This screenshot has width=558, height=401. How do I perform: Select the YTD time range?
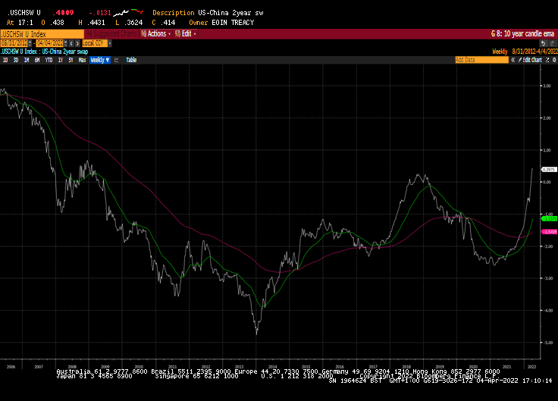click(x=49, y=59)
